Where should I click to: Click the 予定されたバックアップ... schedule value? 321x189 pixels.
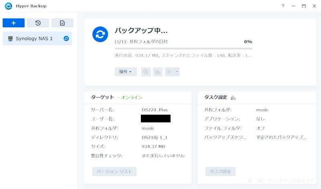tap(281, 137)
